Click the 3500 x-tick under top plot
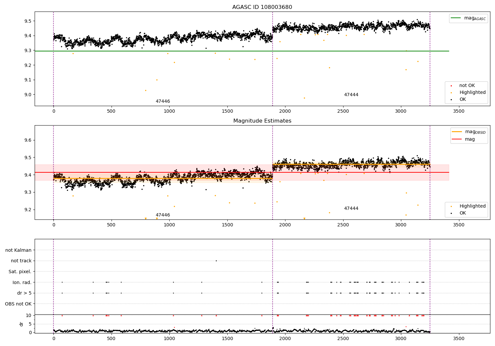The image size is (495, 346). click(x=459, y=111)
